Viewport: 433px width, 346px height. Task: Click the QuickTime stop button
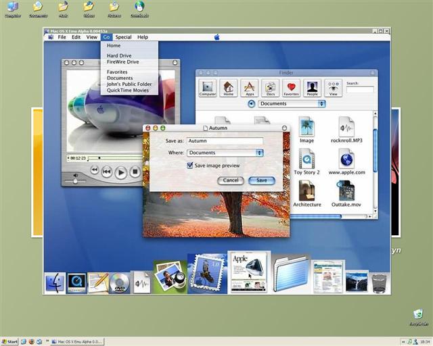tap(135, 172)
